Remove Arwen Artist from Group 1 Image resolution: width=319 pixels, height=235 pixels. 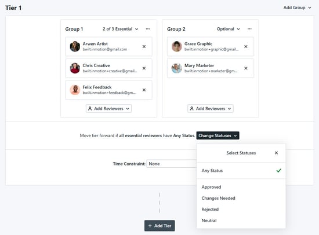pyautogui.click(x=144, y=46)
